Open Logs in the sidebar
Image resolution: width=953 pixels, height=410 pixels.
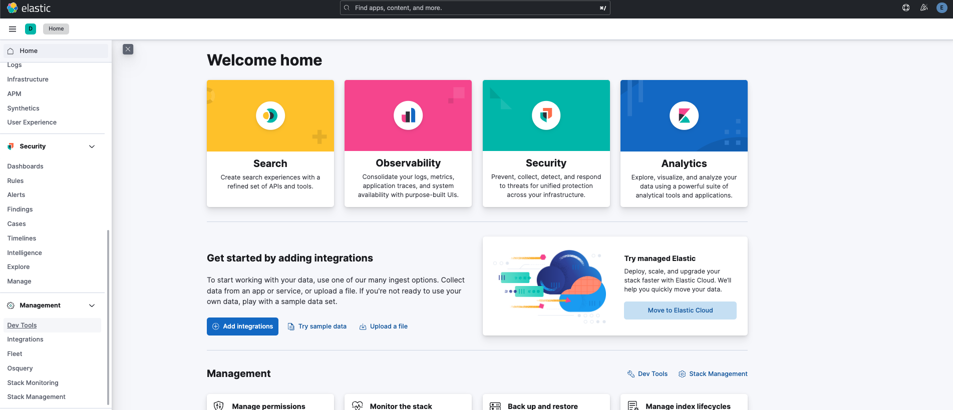pyautogui.click(x=15, y=65)
